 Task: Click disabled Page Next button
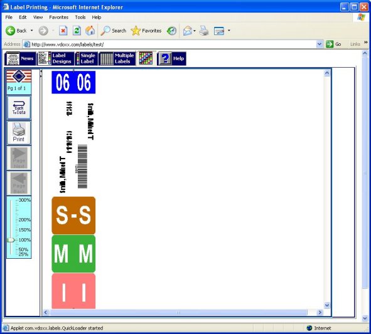coord(19,158)
